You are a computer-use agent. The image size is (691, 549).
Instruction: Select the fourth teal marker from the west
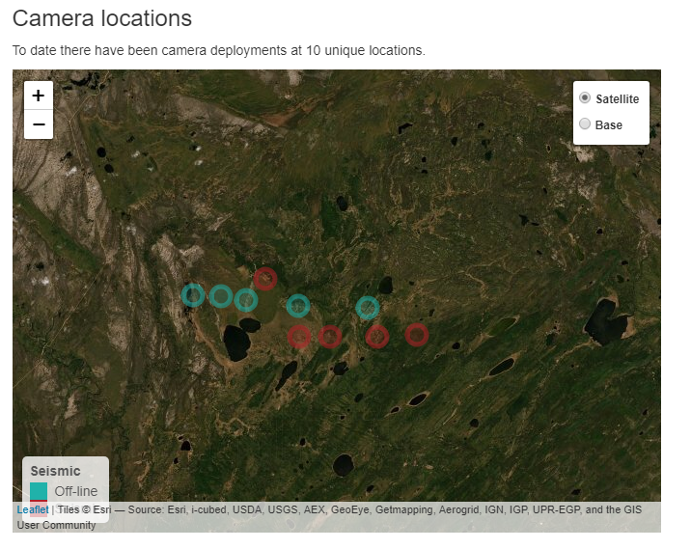pos(298,306)
